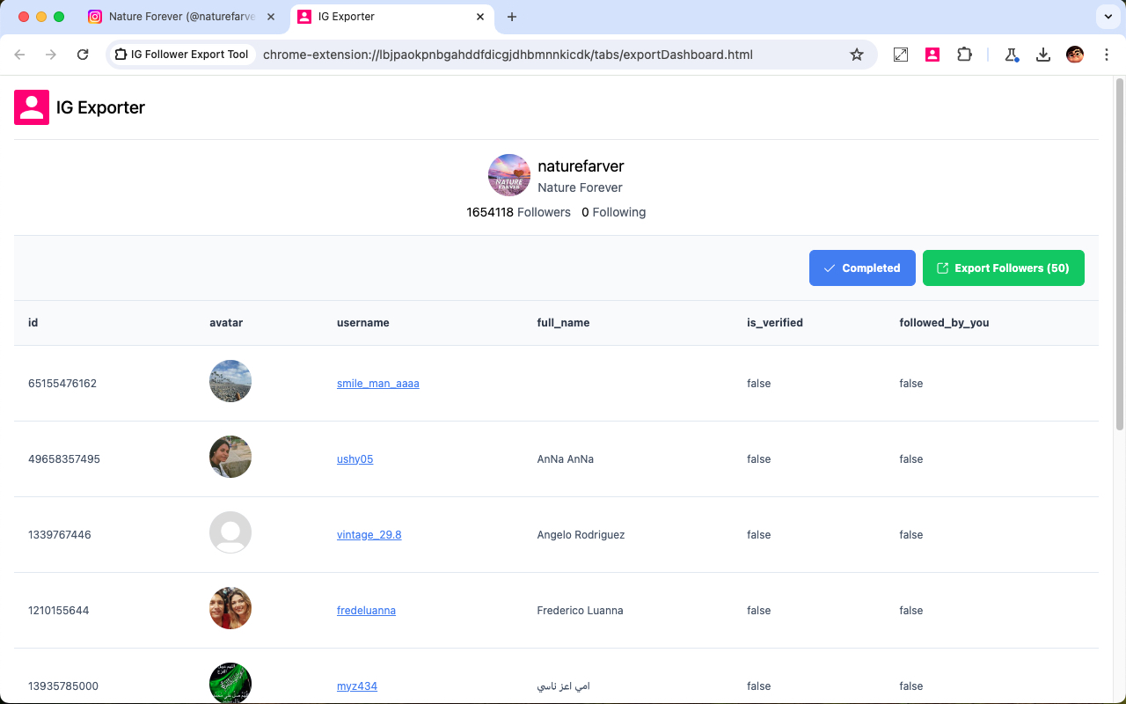The image size is (1126, 704).
Task: Click the 1654118 Followers count
Action: point(519,212)
